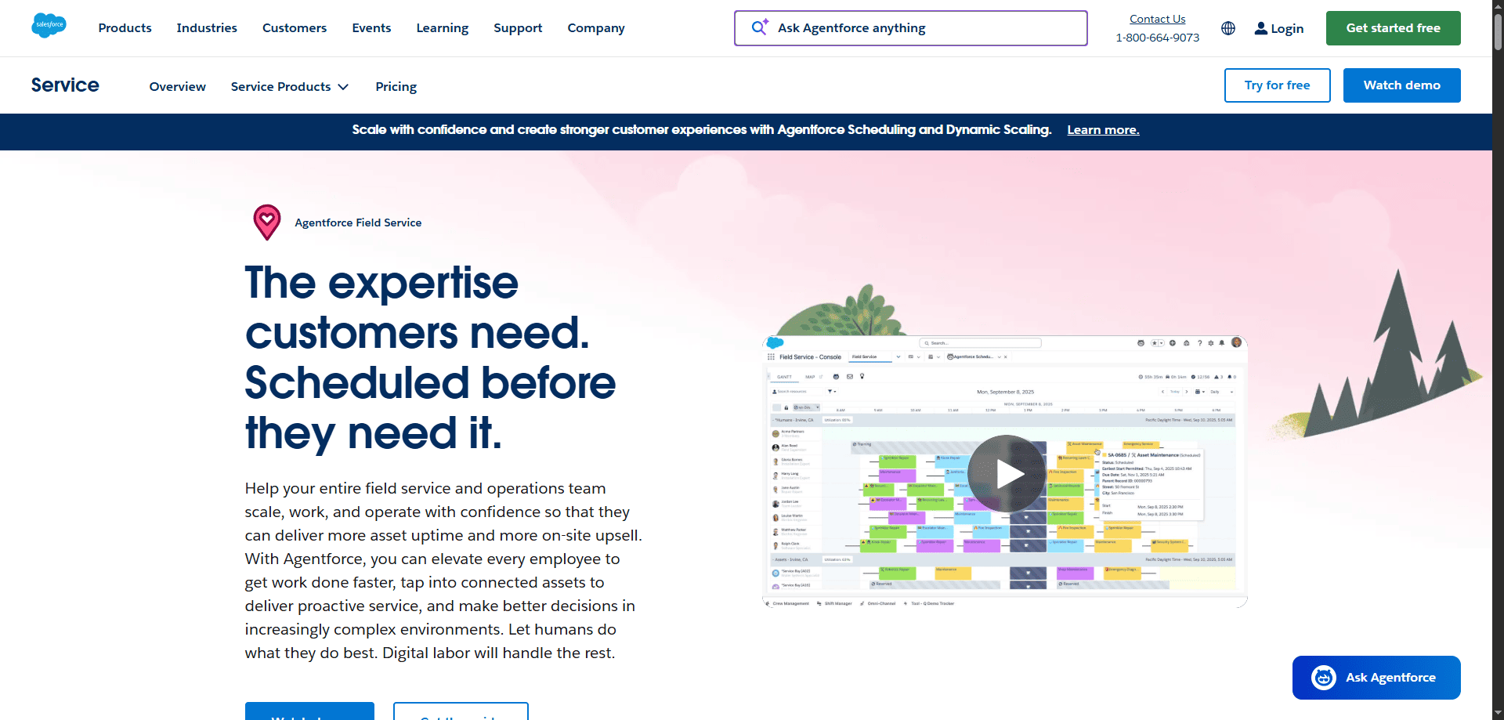
Task: Go to the Service section heading
Action: pos(65,85)
